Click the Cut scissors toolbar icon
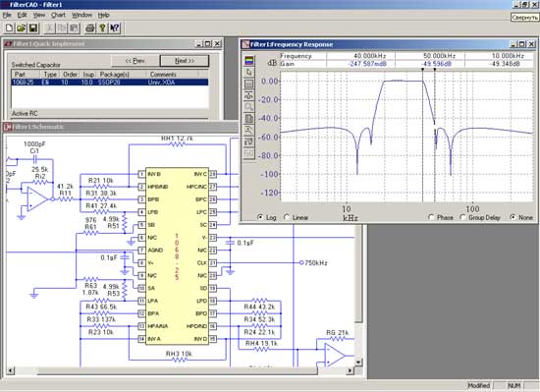This screenshot has height=392, width=540. coord(50,28)
